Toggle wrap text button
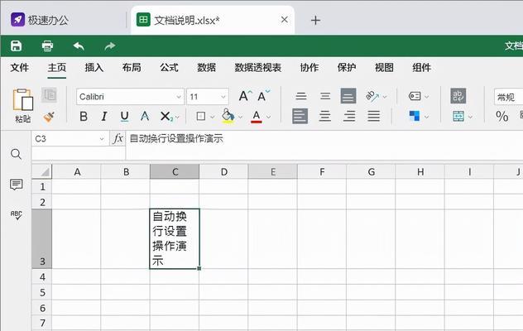The height and width of the screenshot is (331, 523). [458, 96]
